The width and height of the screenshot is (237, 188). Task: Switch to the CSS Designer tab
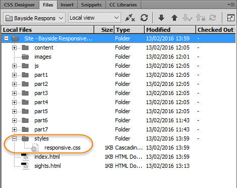click(x=20, y=5)
